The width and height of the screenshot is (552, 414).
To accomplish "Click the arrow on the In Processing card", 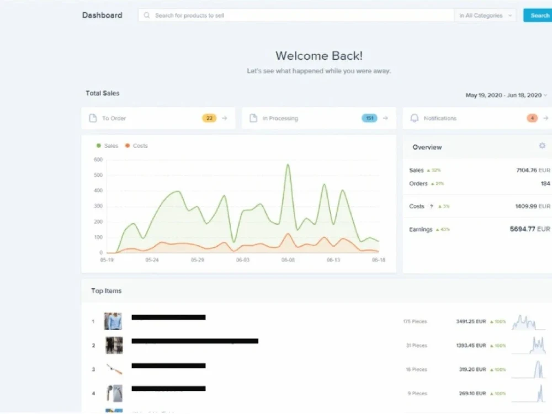I will tap(385, 118).
